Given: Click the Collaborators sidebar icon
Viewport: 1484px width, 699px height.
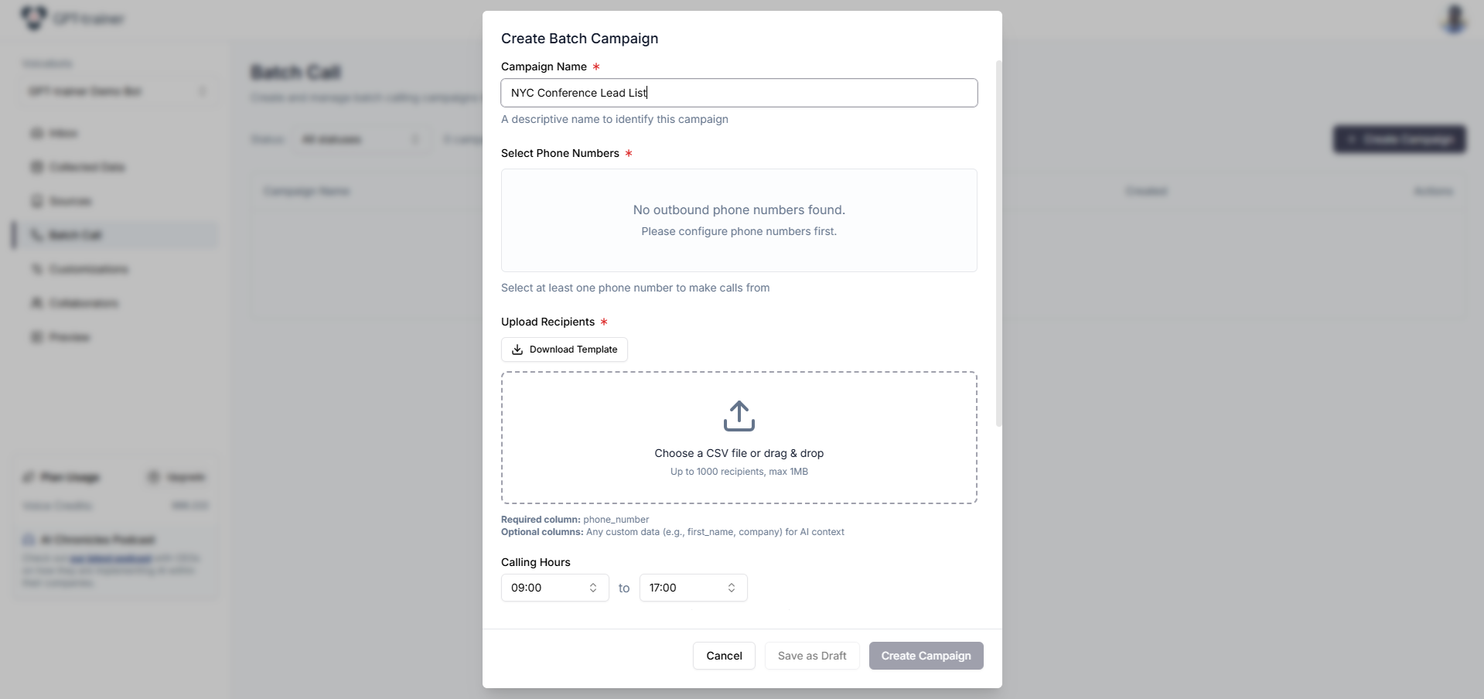Looking at the screenshot, I should pos(36,303).
